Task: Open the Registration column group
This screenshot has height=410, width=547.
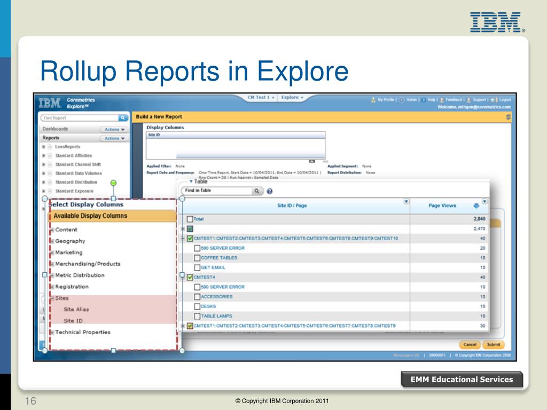Action: click(x=72, y=287)
